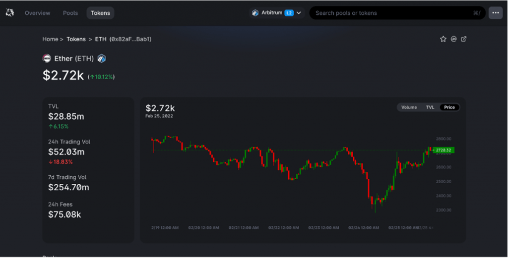Go to the Pools tab

click(70, 13)
